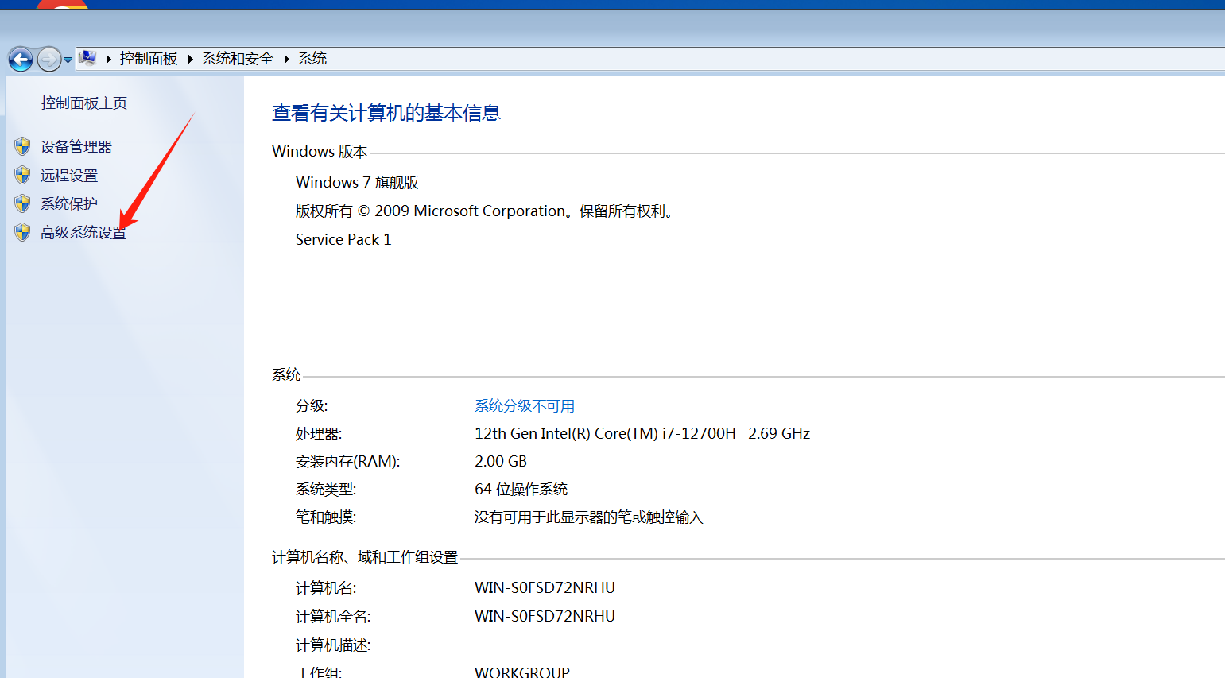The width and height of the screenshot is (1225, 678).
Task: Click the 64 位操作系统 value
Action: tap(521, 490)
